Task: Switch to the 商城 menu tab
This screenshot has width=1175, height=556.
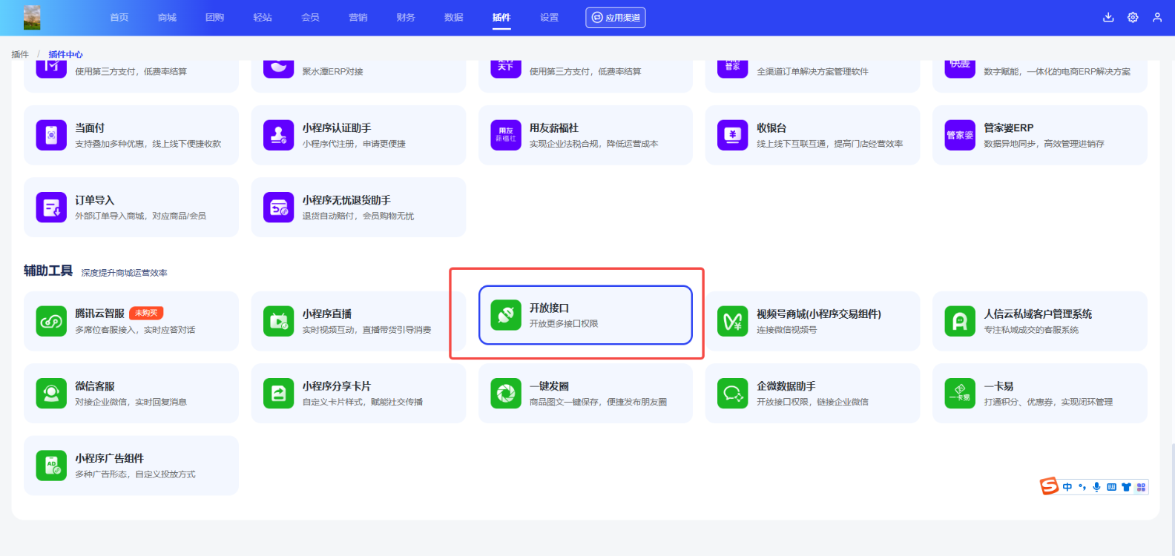Action: tap(167, 17)
